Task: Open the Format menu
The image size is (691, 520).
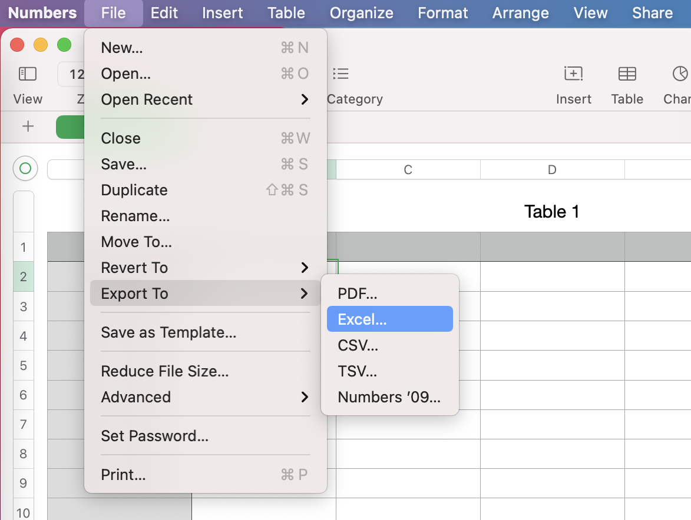Action: click(442, 13)
